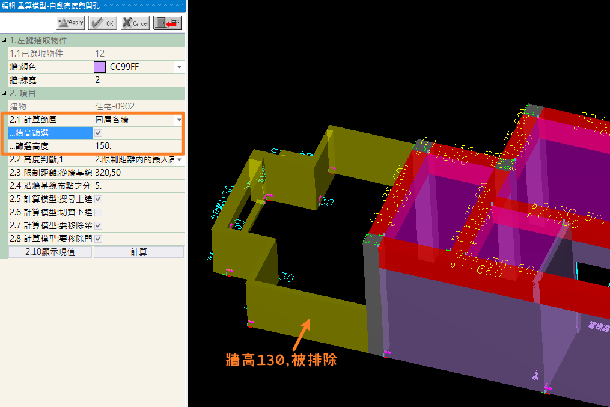The width and height of the screenshot is (610, 407).
Task: Click the CC99FF purple color swatch
Action: click(100, 67)
